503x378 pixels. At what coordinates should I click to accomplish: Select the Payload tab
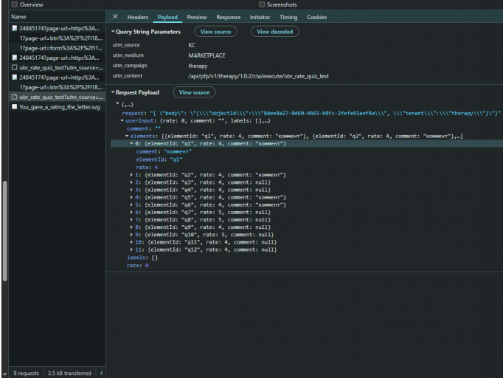click(167, 17)
